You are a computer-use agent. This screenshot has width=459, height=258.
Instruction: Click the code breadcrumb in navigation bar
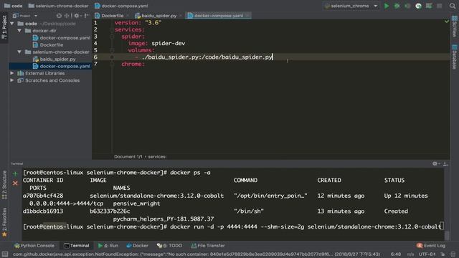[x=14, y=6]
